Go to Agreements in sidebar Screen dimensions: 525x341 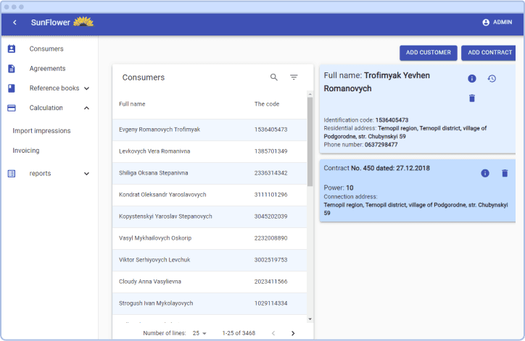(47, 69)
